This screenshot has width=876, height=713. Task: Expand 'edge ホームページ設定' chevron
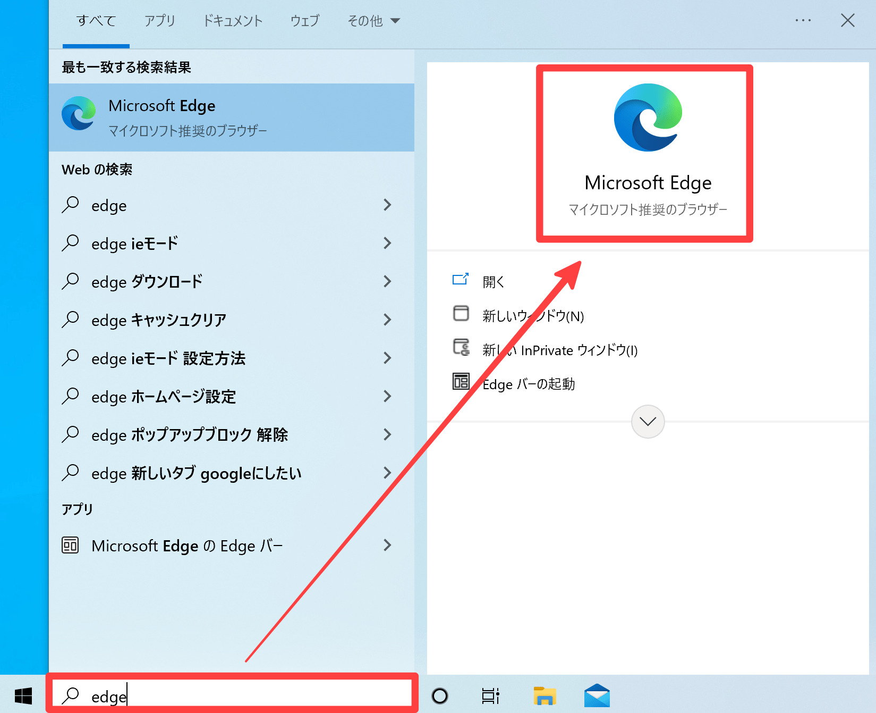pyautogui.click(x=387, y=396)
